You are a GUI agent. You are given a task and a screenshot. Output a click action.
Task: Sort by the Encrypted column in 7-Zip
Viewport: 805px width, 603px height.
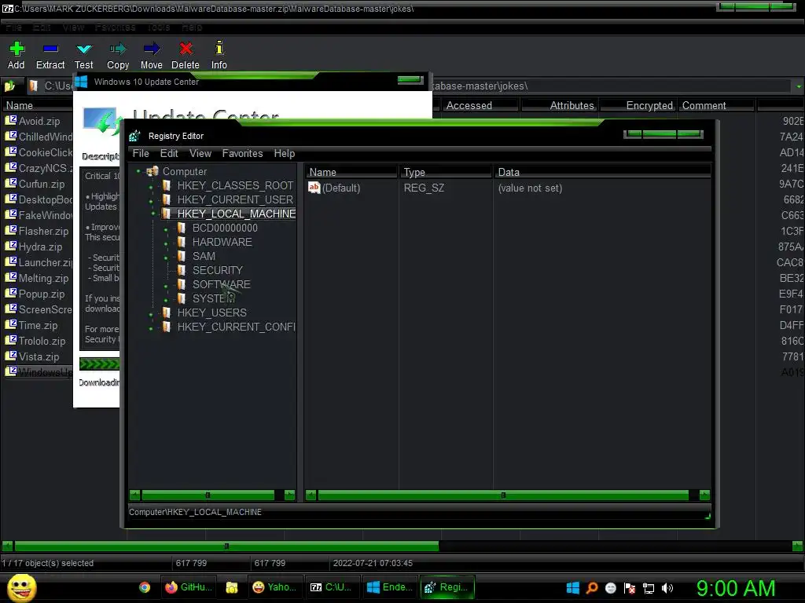point(637,105)
